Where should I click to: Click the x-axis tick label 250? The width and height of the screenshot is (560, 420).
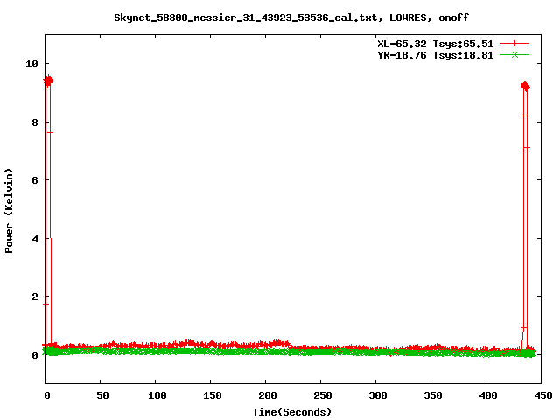click(323, 395)
